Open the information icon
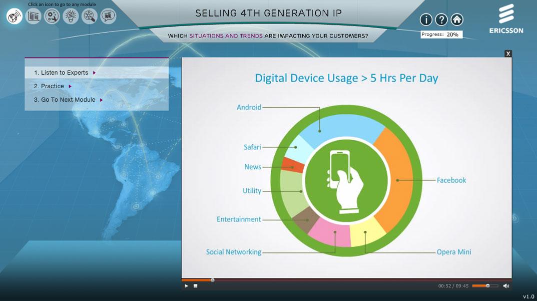The width and height of the screenshot is (537, 301). pyautogui.click(x=426, y=20)
